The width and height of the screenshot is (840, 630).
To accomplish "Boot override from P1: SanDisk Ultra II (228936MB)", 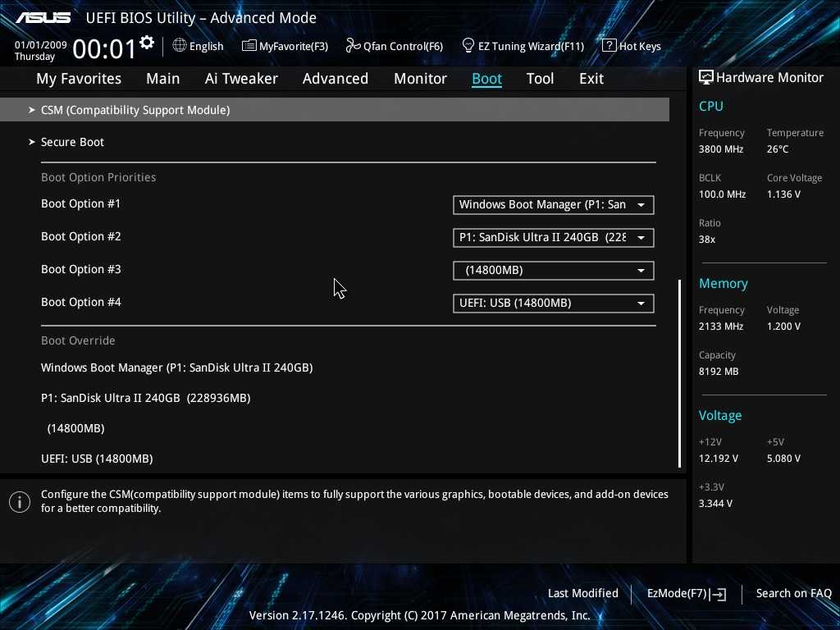I will (146, 398).
